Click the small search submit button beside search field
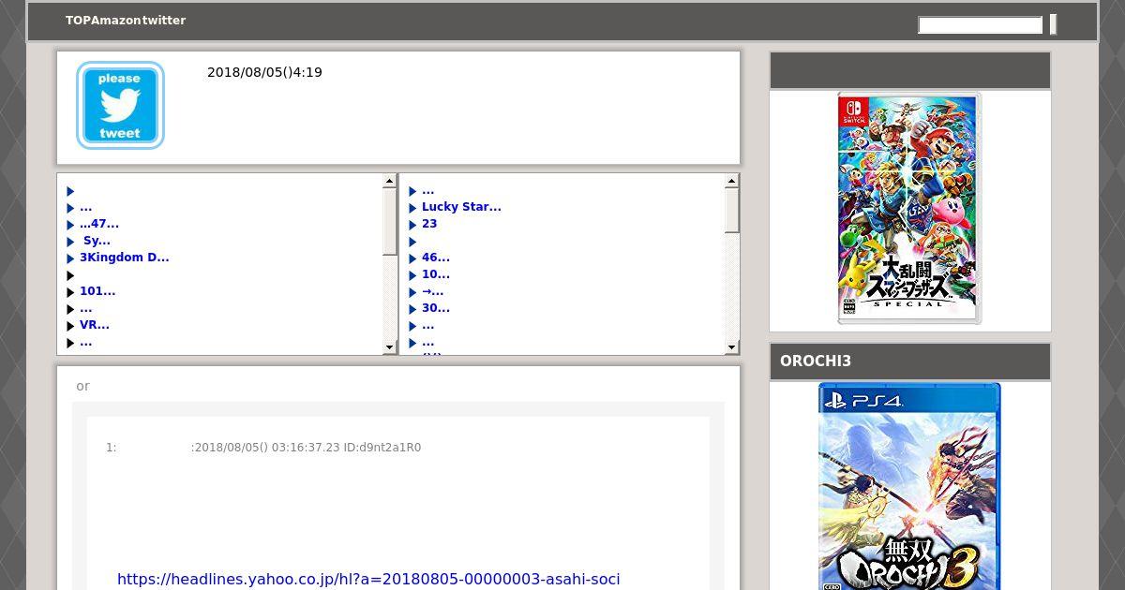Screen dimensions: 1125x590 [x=1053, y=24]
